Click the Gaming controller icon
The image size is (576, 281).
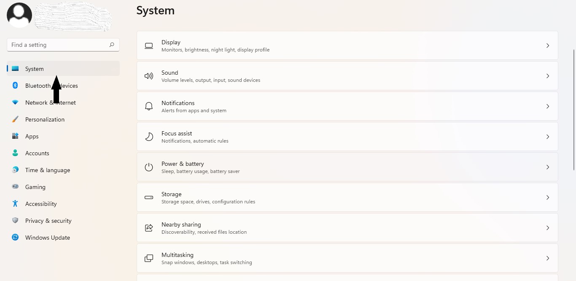pyautogui.click(x=15, y=186)
